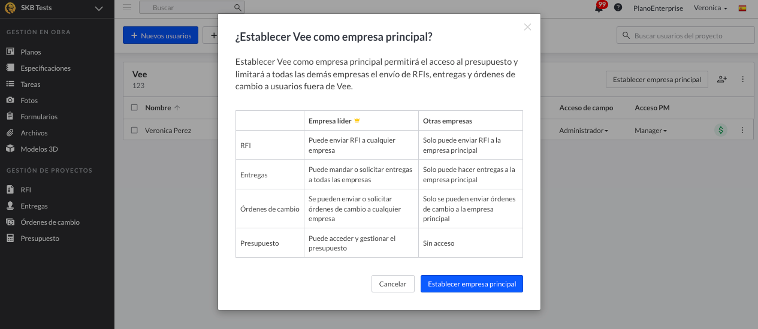
Task: Toggle the select-all checkbox beside Nombre
Action: (134, 108)
